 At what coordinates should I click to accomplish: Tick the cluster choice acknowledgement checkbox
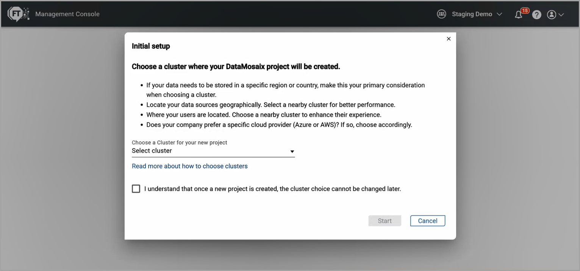click(136, 189)
